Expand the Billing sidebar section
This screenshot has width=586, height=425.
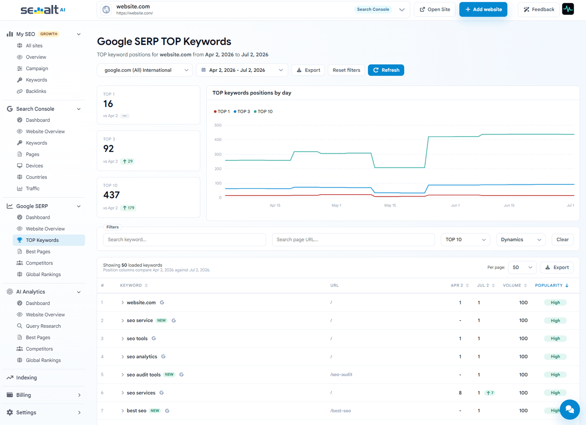(79, 395)
